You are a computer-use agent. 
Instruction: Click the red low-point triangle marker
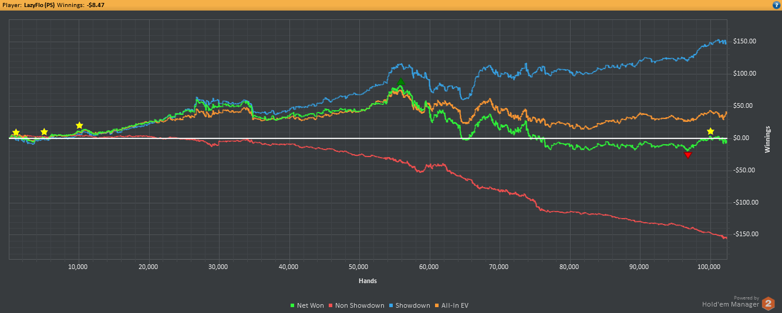pyautogui.click(x=688, y=155)
